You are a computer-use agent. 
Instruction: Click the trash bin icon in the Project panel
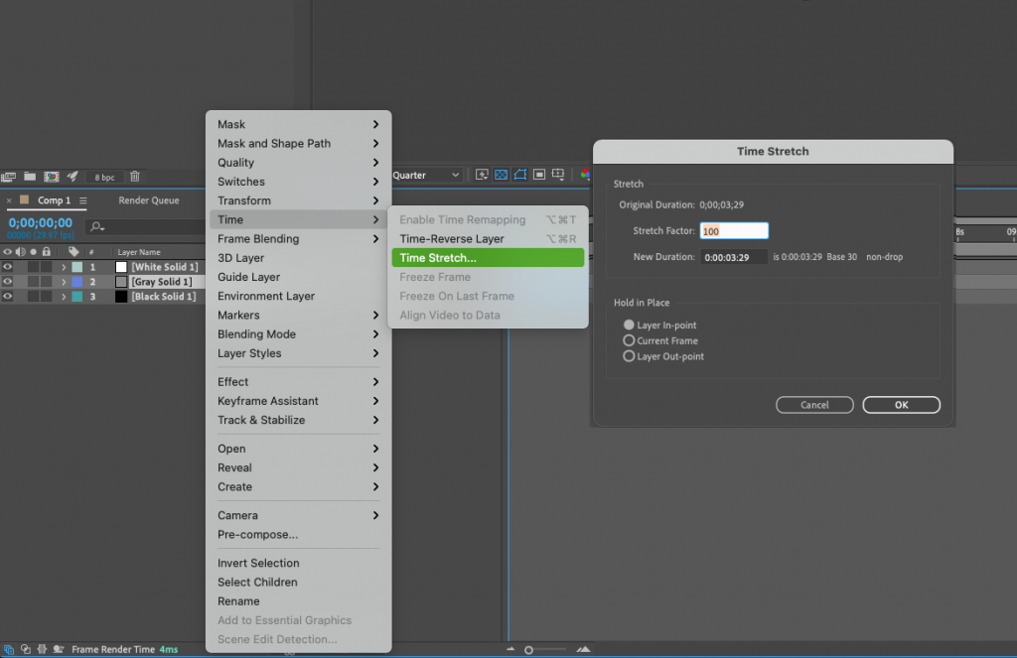pos(134,176)
